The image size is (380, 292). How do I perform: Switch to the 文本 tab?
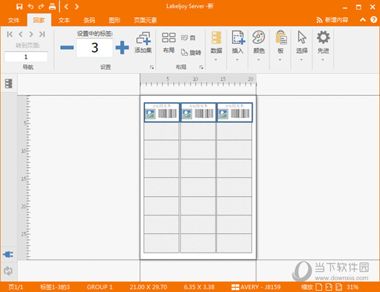click(64, 20)
